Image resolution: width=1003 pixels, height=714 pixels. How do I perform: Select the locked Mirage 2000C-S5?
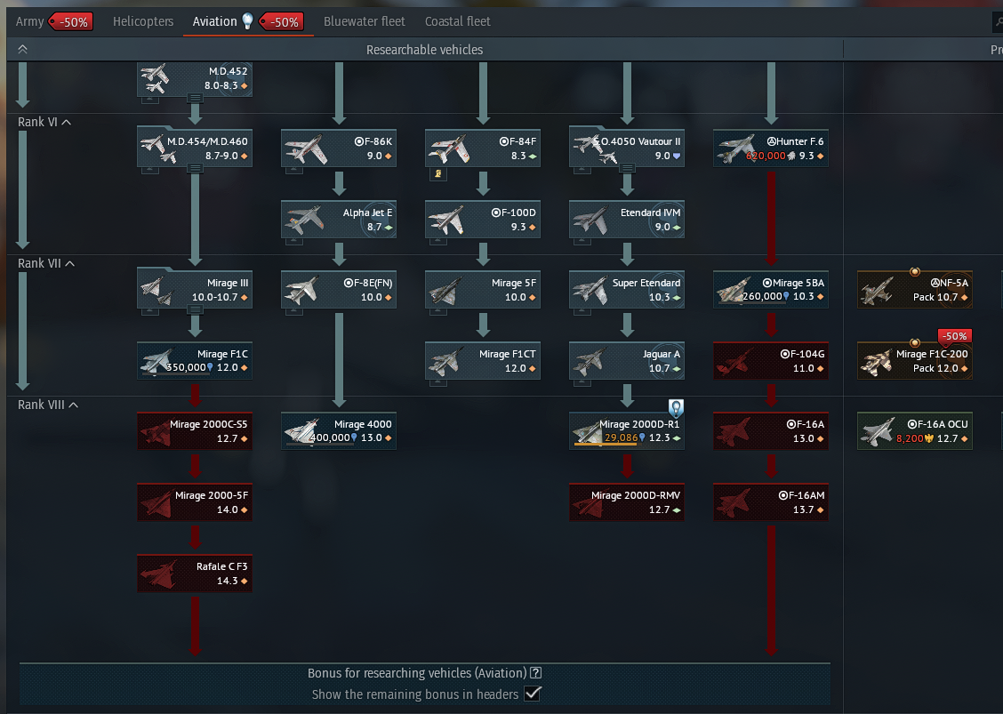click(195, 430)
